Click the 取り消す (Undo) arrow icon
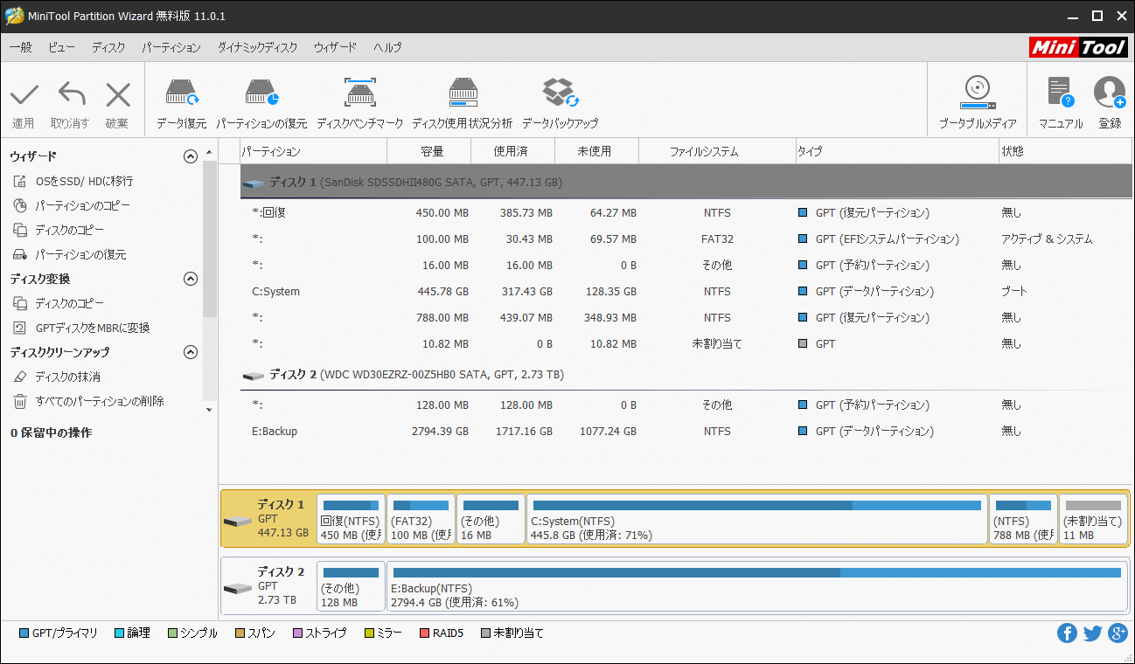The height and width of the screenshot is (664, 1135). tap(71, 94)
